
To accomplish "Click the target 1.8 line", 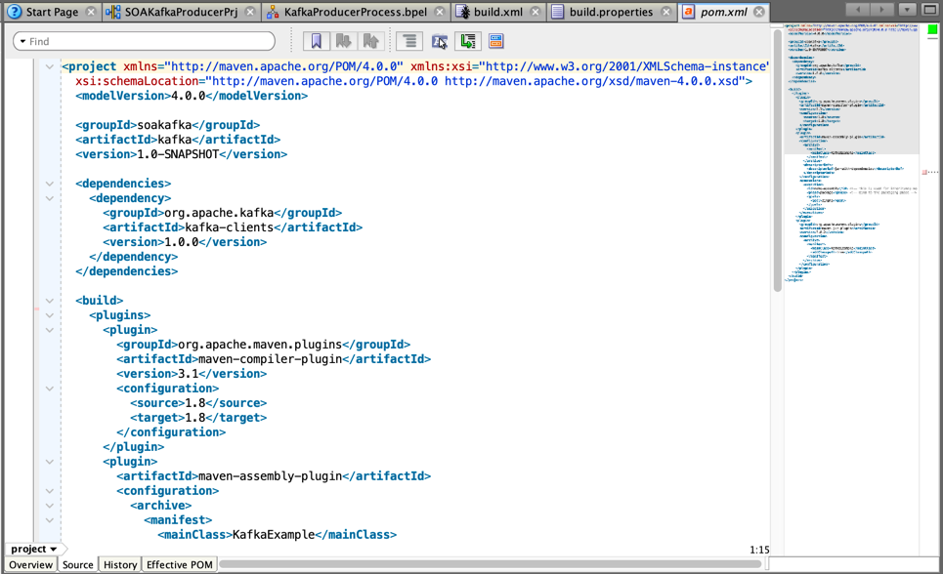I will 197,418.
